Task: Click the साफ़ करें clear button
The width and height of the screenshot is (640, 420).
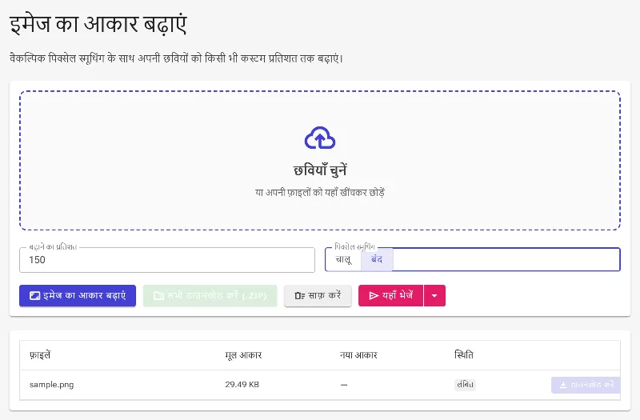Action: pos(318,295)
